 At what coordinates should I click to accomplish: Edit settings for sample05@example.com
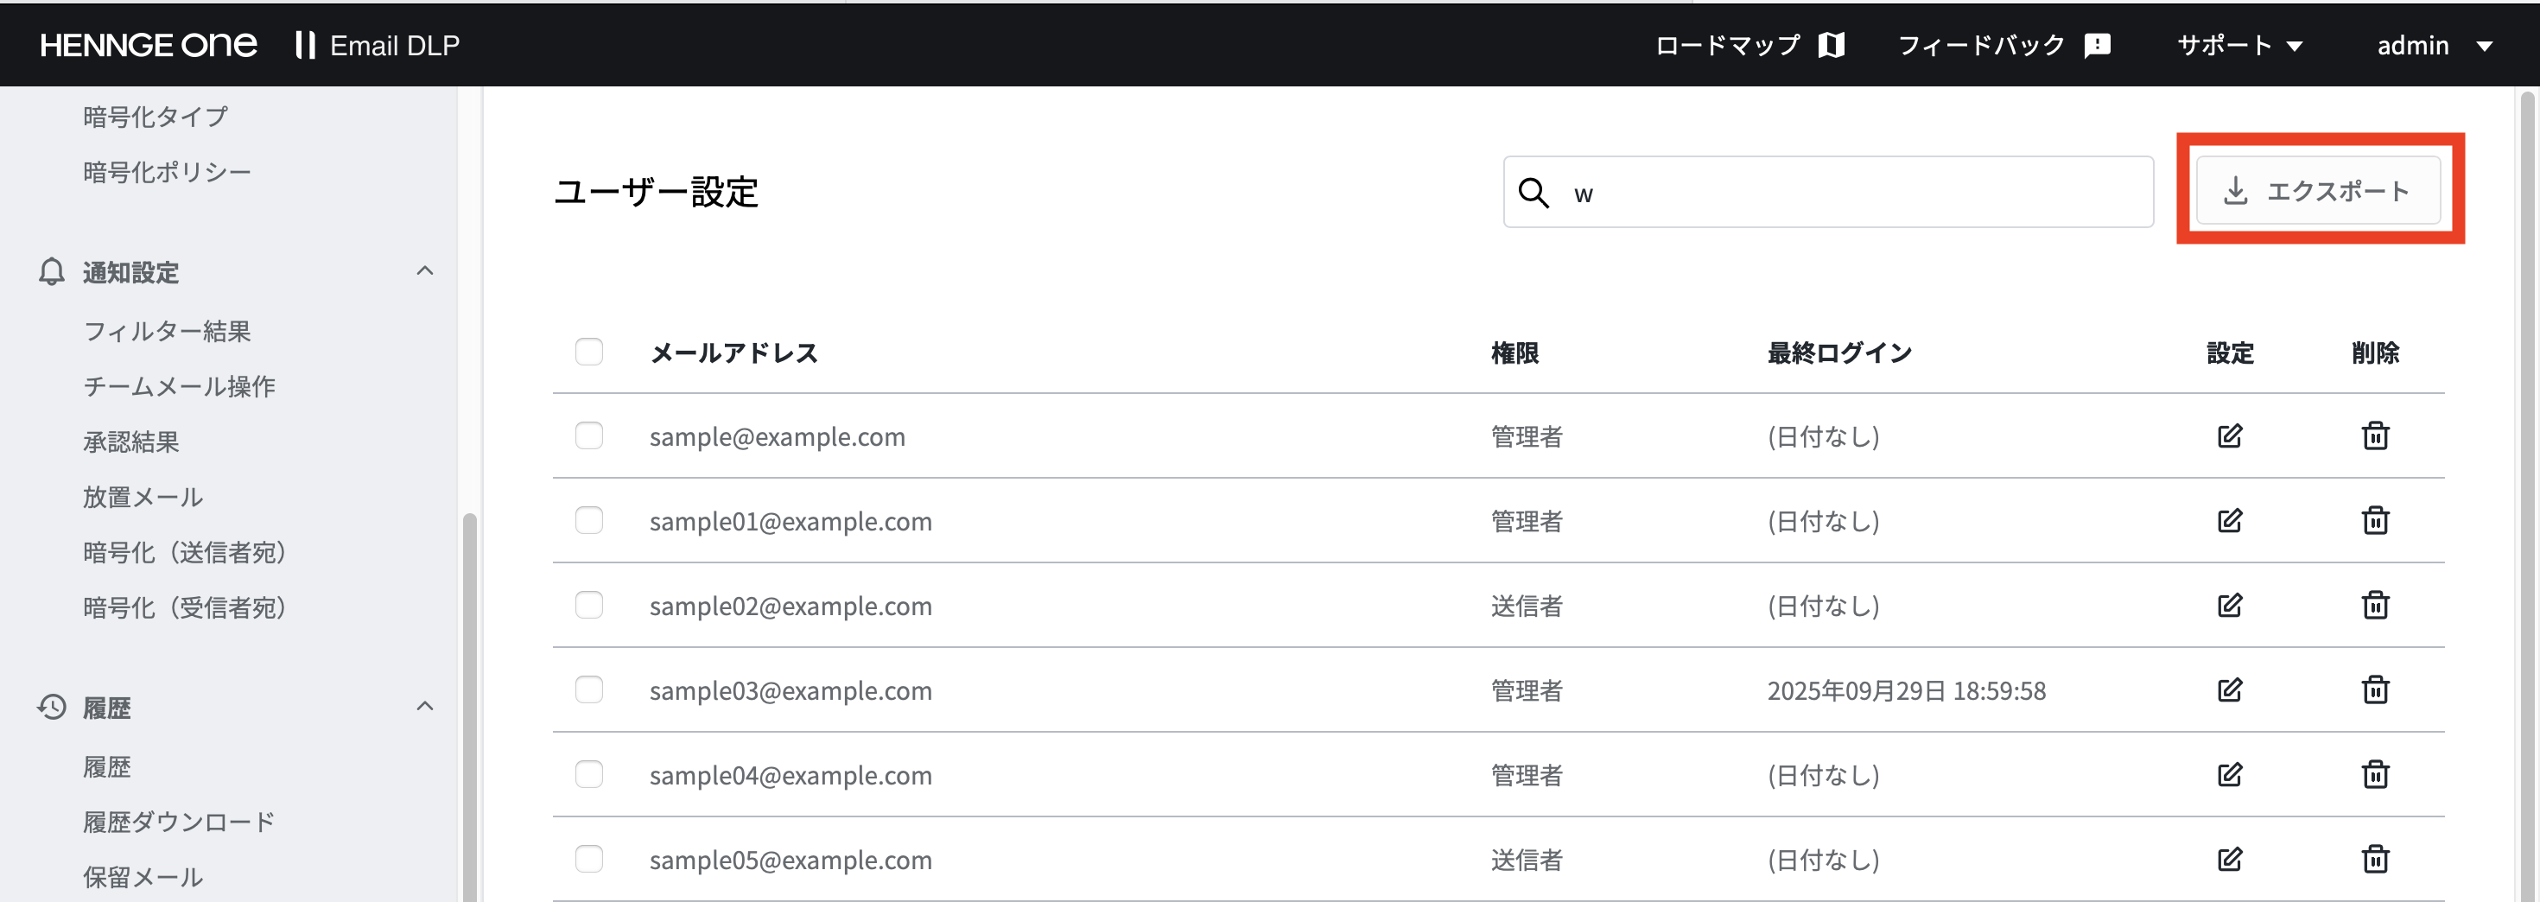tap(2229, 860)
